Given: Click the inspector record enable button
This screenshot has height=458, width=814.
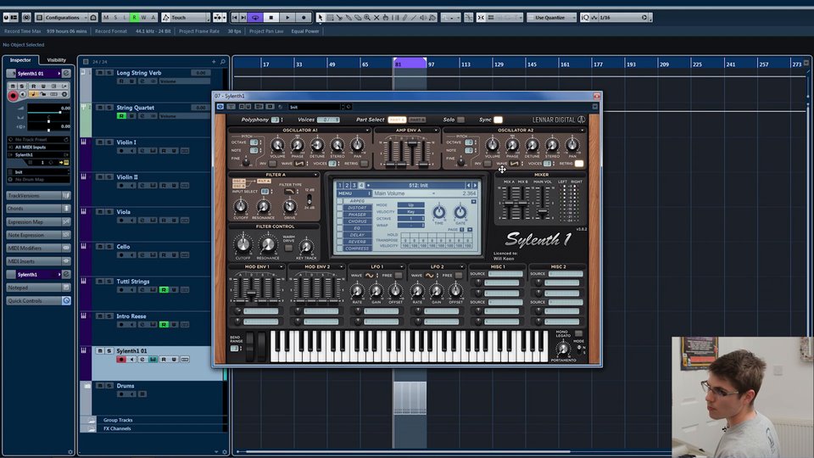Looking at the screenshot, I should pyautogui.click(x=13, y=95).
